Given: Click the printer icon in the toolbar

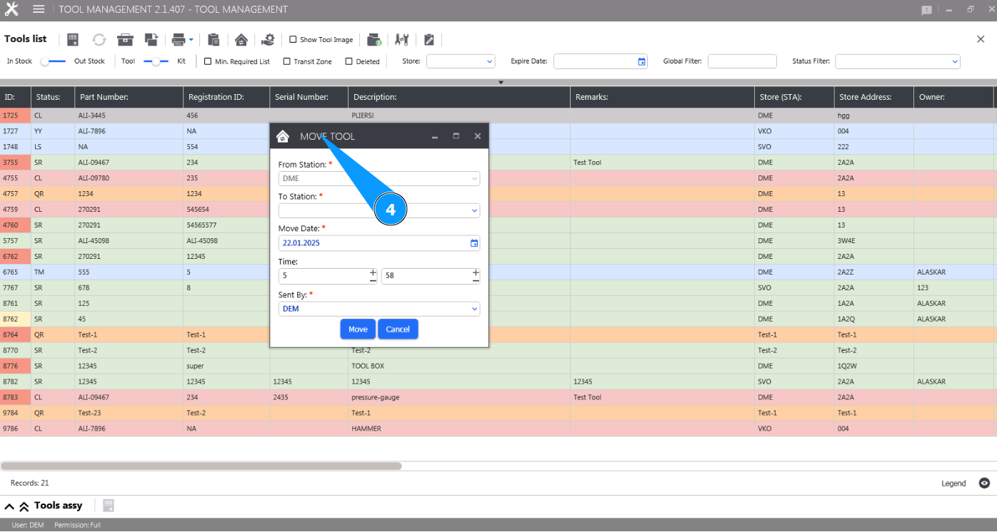Looking at the screenshot, I should pos(179,40).
